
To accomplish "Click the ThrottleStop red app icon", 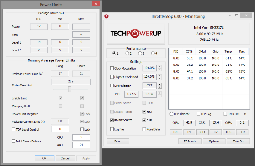I will coord(107,16).
